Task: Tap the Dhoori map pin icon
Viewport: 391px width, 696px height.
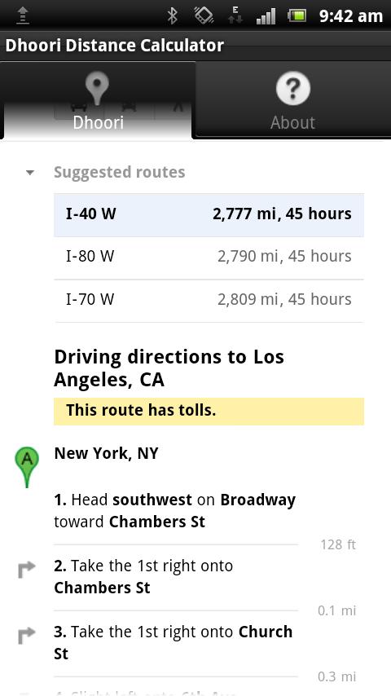Action: pyautogui.click(x=98, y=88)
